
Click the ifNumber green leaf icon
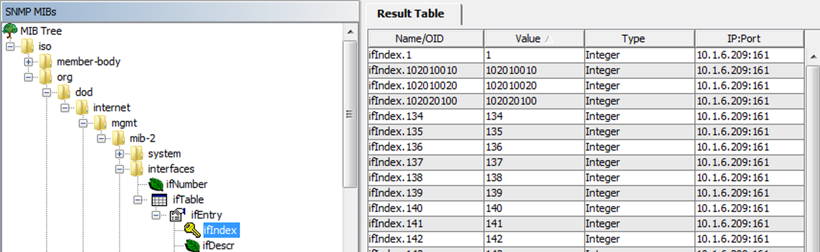[156, 184]
